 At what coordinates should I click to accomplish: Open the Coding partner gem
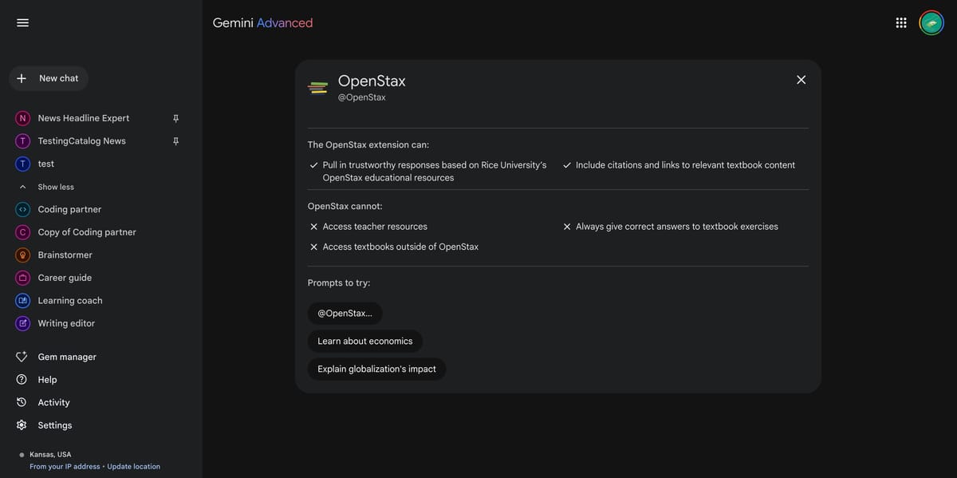pos(69,208)
